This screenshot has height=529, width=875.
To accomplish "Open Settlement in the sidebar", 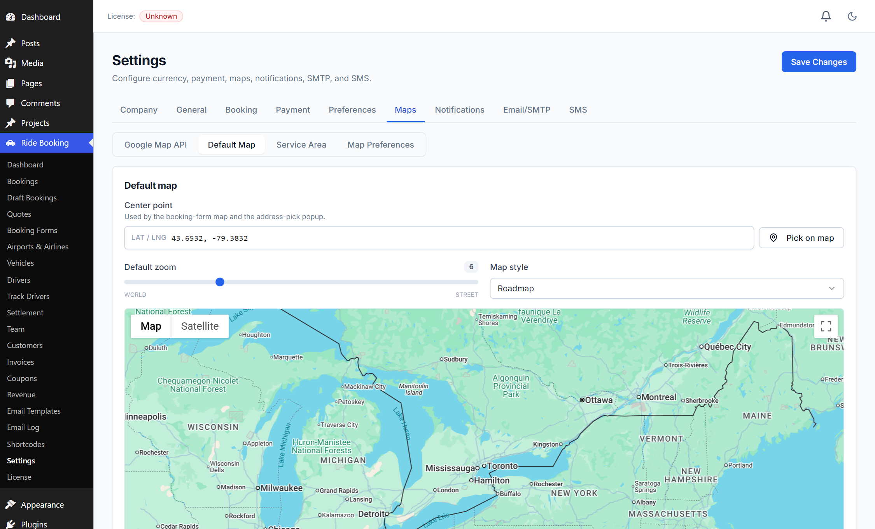I will (25, 313).
